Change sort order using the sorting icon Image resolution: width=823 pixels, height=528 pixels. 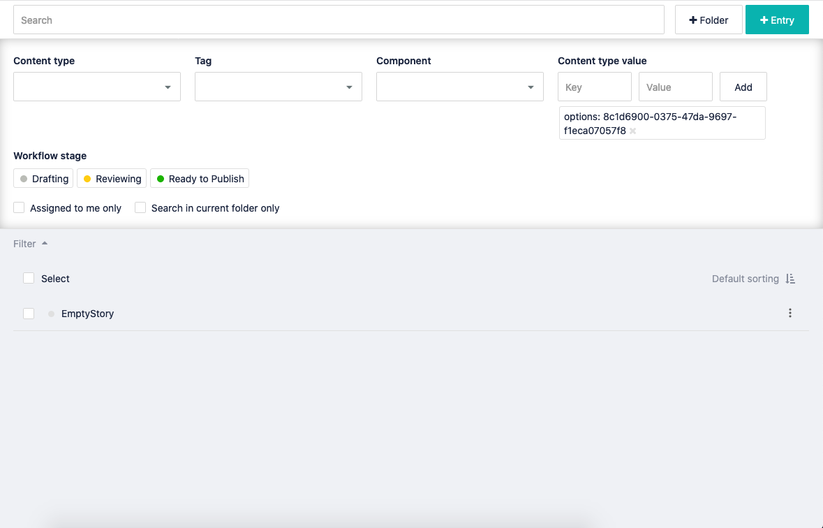(x=790, y=278)
